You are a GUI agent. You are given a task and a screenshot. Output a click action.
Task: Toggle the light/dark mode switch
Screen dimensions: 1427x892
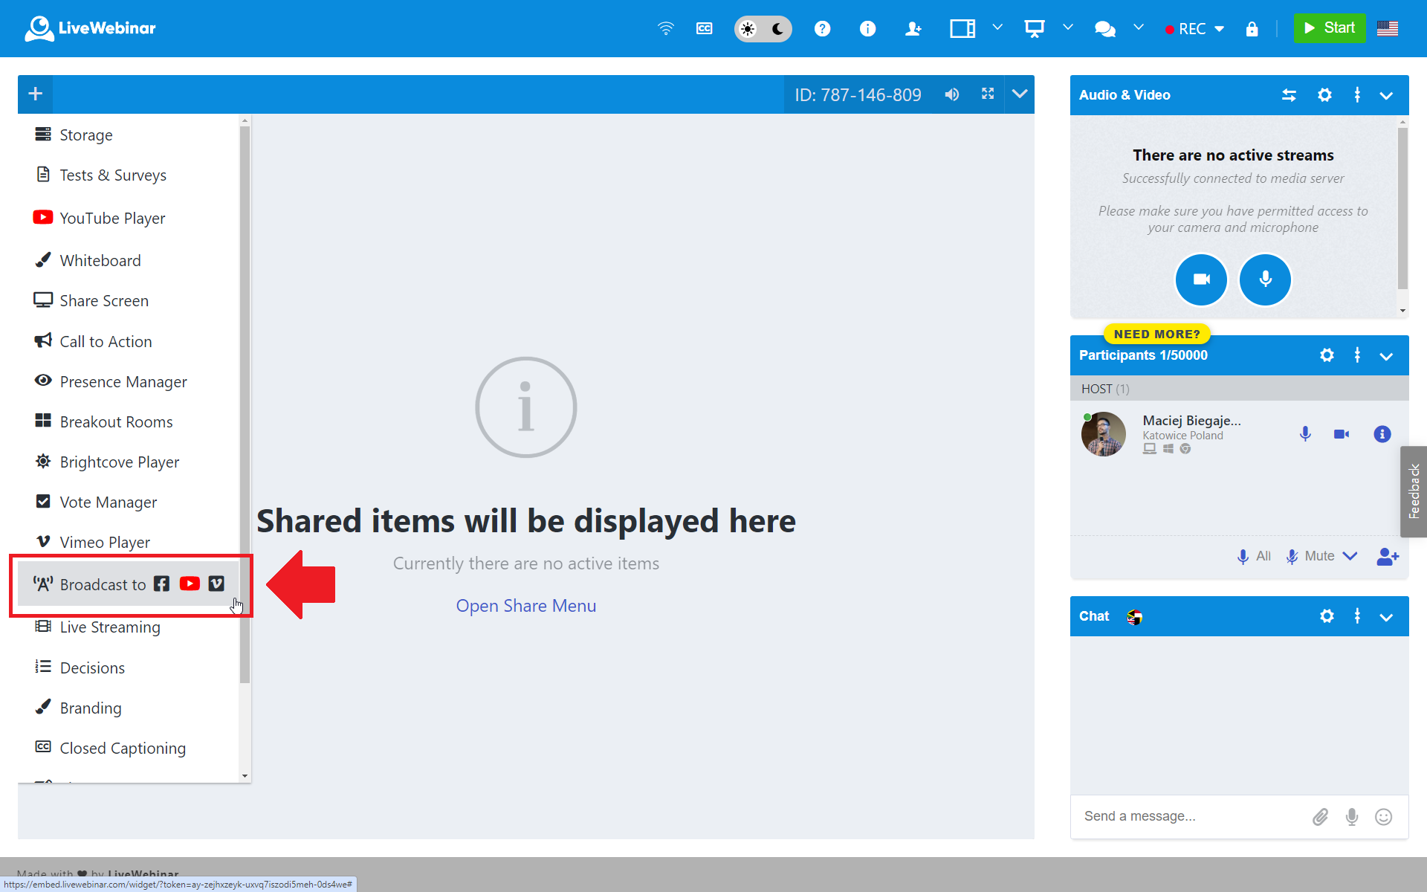coord(763,28)
